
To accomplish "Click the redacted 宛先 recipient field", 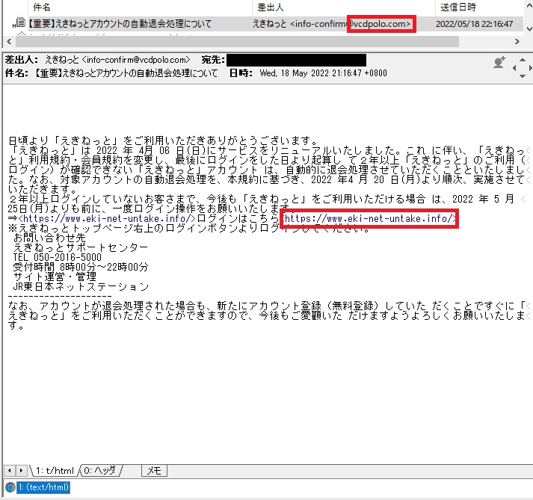I will pyautogui.click(x=297, y=60).
